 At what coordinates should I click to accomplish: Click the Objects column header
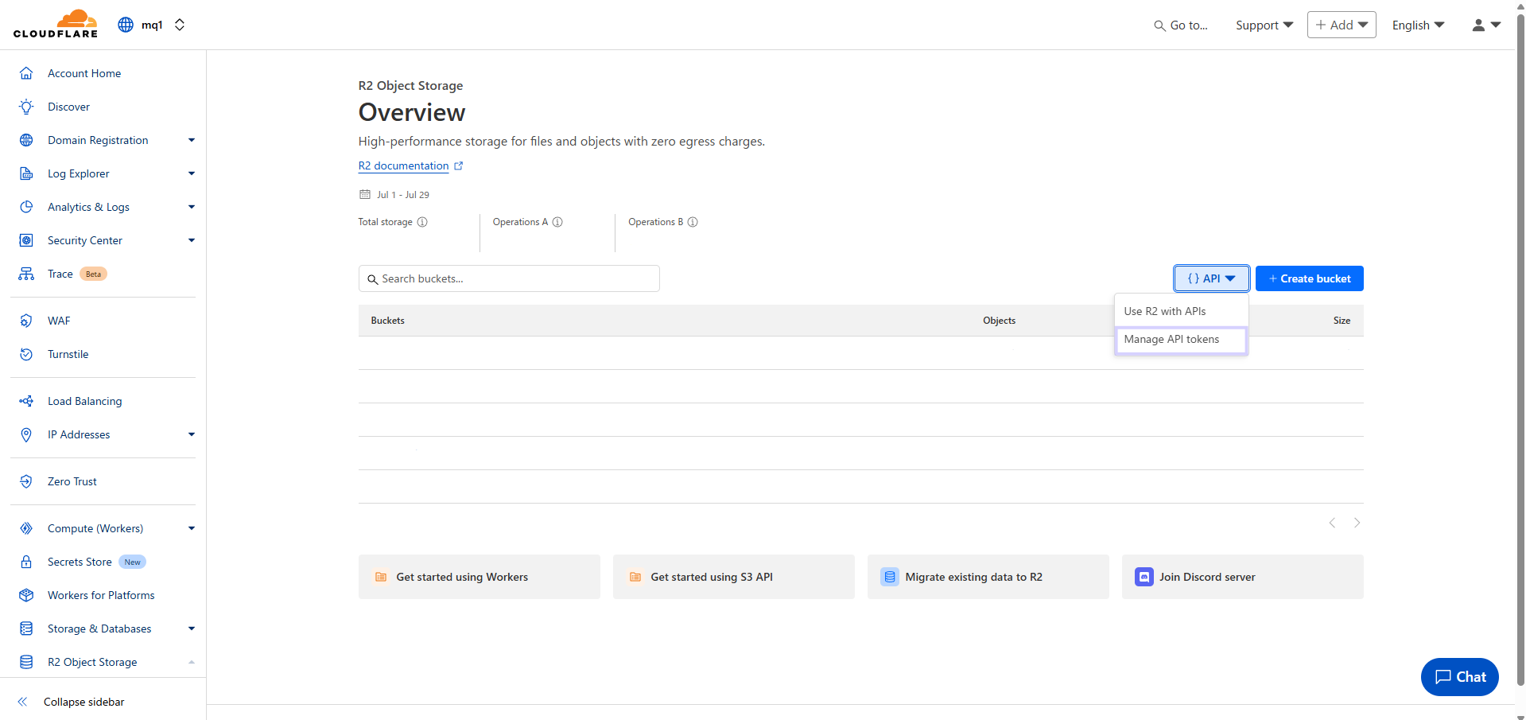pyautogui.click(x=999, y=321)
